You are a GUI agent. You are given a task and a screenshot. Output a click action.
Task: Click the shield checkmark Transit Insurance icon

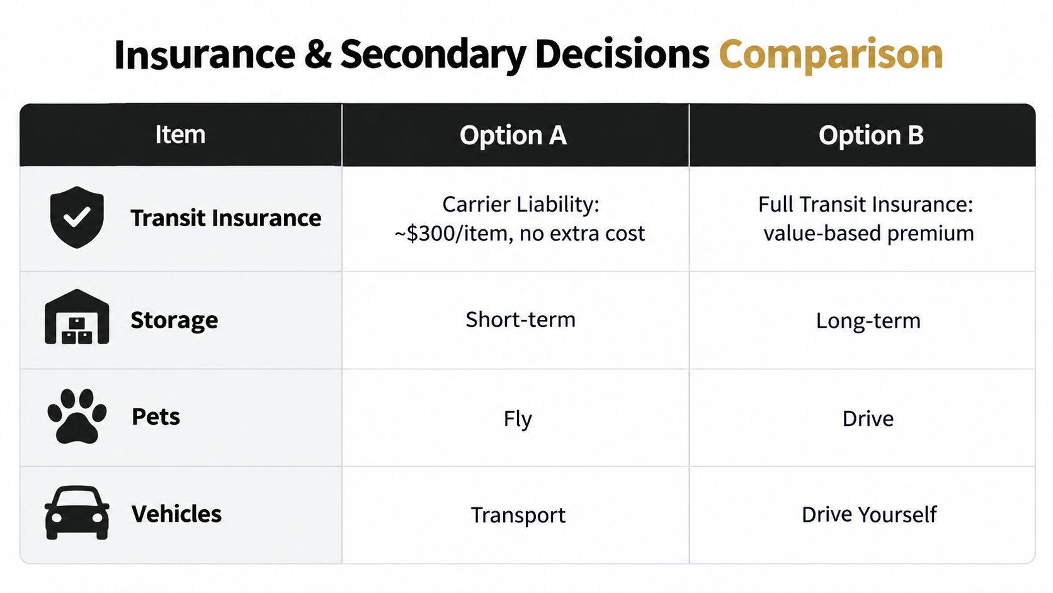77,217
